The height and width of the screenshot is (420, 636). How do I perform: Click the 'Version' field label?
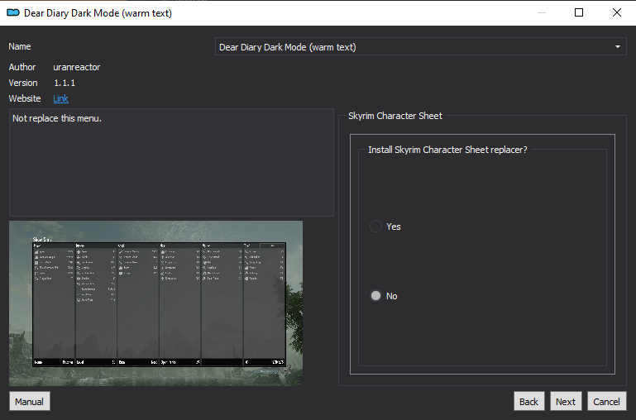tap(23, 83)
